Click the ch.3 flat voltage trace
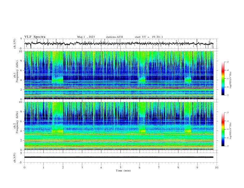 click(x=119, y=157)
